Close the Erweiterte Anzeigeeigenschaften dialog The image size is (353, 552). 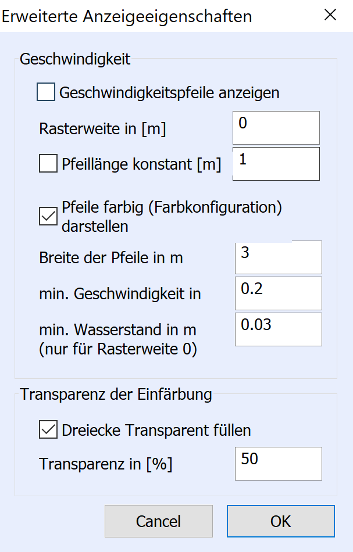pyautogui.click(x=330, y=15)
